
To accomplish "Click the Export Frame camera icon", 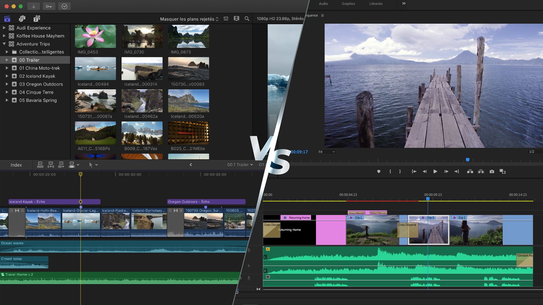I will [492, 171].
